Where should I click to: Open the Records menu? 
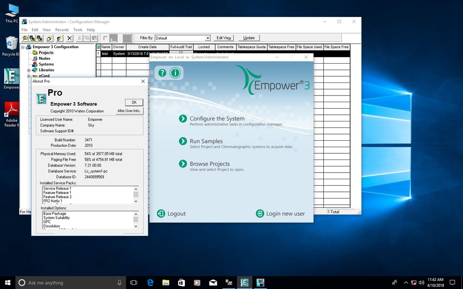[62, 30]
